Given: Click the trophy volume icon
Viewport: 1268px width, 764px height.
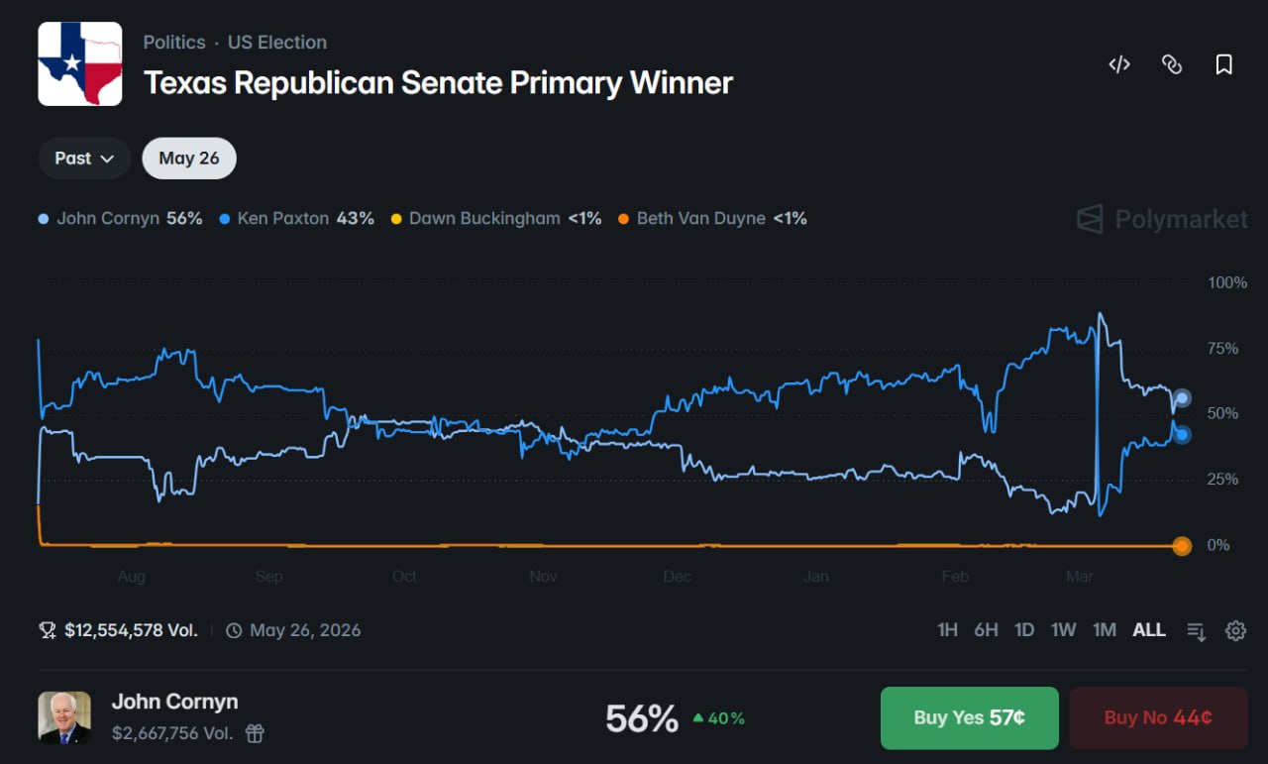Looking at the screenshot, I should tap(48, 630).
